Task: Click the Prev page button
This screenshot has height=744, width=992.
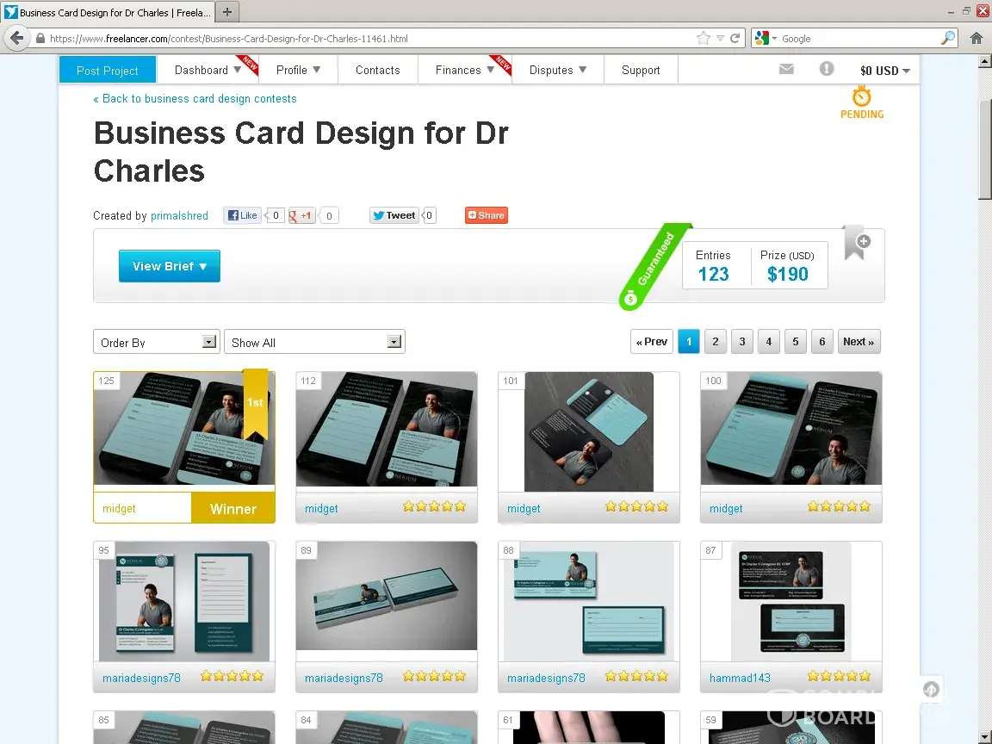Action: [x=652, y=342]
